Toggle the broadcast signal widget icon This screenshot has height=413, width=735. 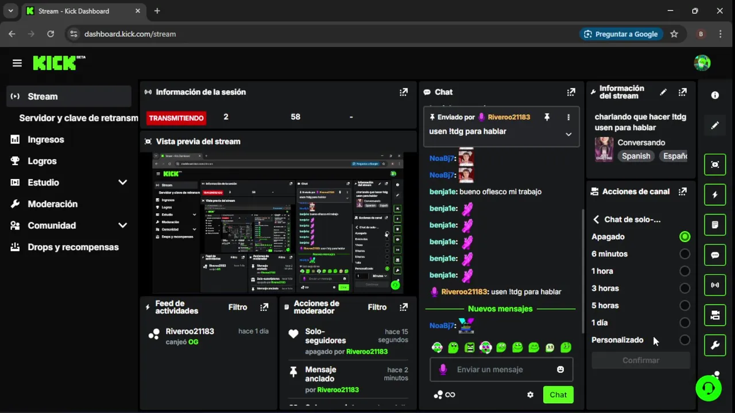[x=715, y=285]
